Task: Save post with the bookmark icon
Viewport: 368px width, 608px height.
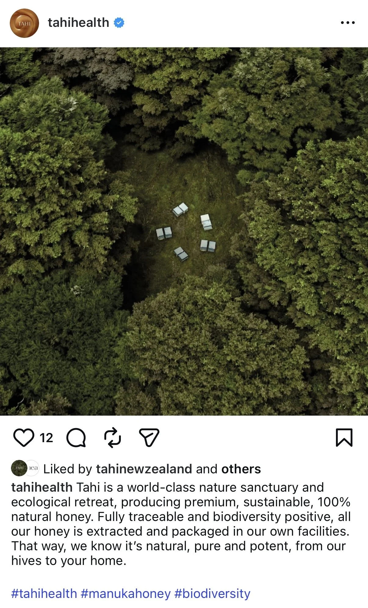Action: click(x=344, y=438)
